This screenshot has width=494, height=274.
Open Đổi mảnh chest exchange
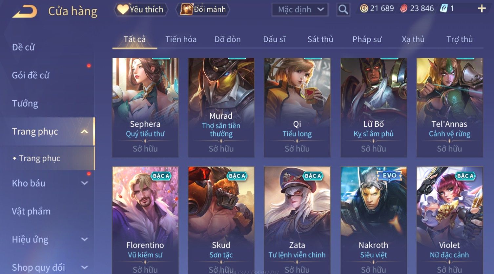point(203,10)
